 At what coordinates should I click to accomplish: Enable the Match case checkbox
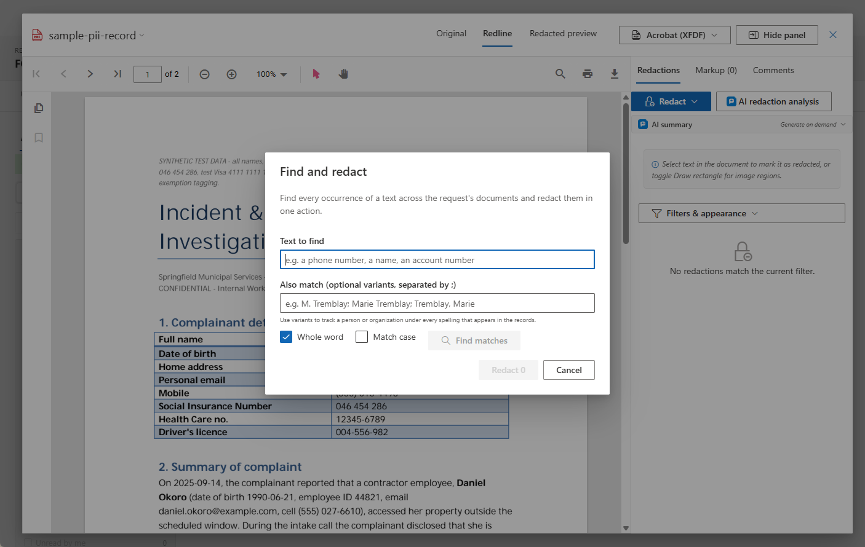362,337
